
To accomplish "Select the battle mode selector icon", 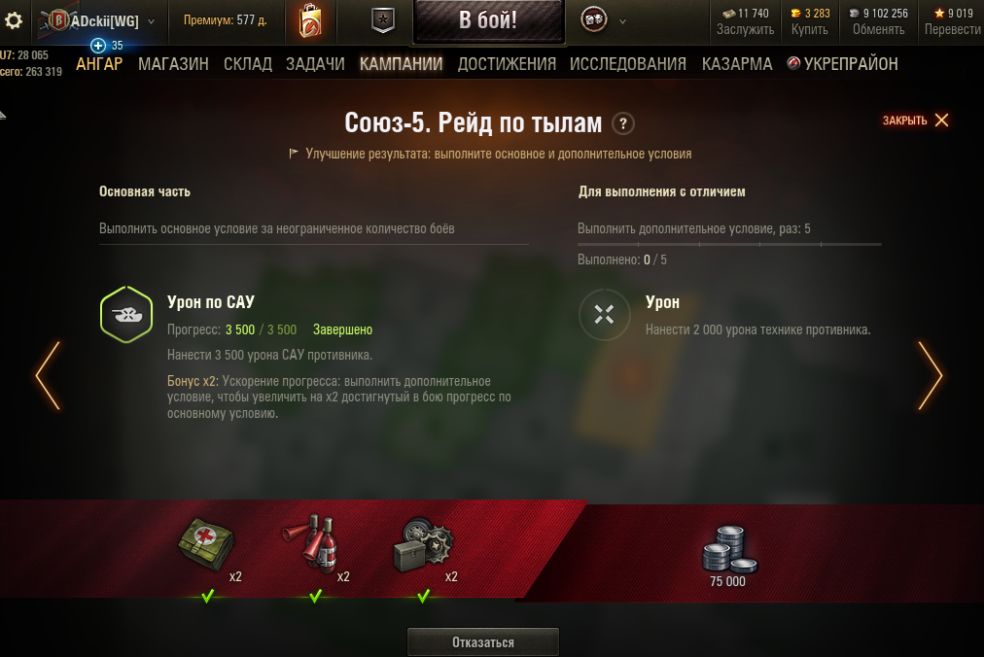I will [594, 20].
